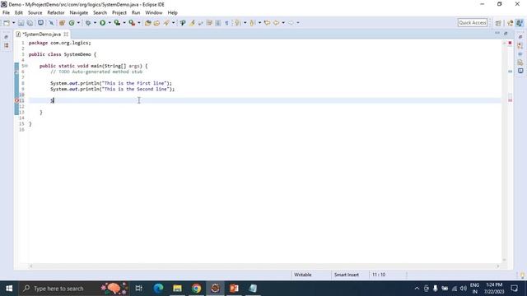Toggle Skip All Breakpoints in toolbar
This screenshot has width=527, height=296.
pyautogui.click(x=51, y=23)
